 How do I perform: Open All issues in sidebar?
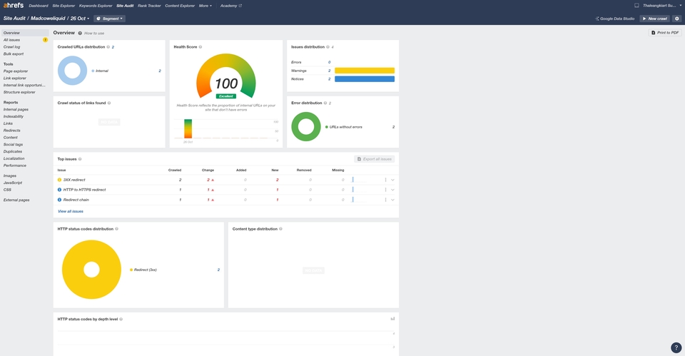click(12, 40)
